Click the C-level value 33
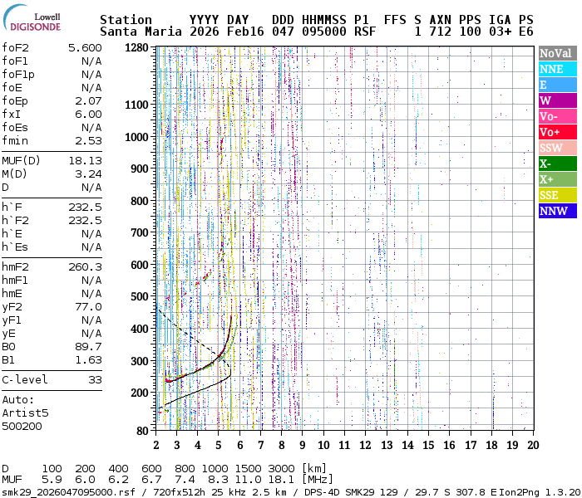The height and width of the screenshot is (498, 582). (95, 380)
